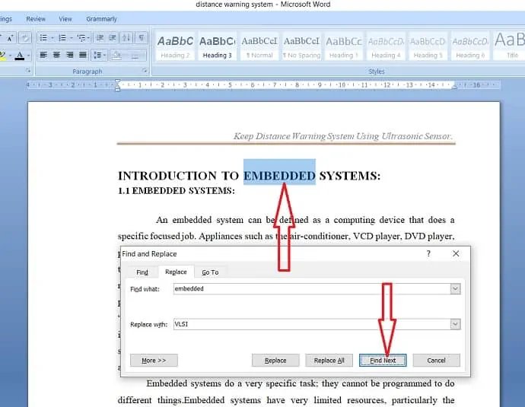Apply bulleted list formatting
525x407 pixels.
(43, 38)
